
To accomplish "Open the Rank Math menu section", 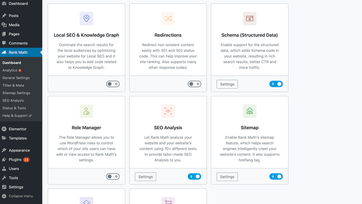I will 18,52.
